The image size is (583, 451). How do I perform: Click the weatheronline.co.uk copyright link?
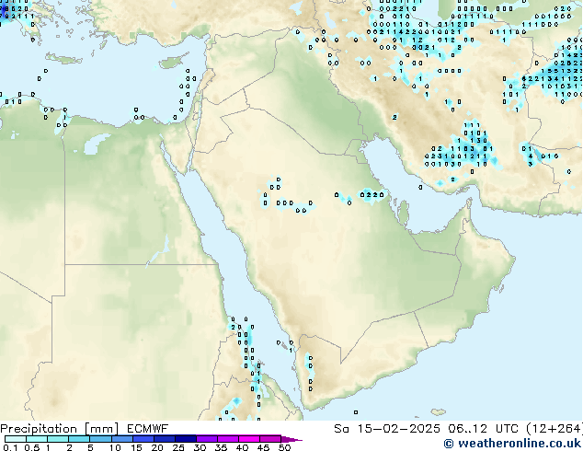pos(512,444)
